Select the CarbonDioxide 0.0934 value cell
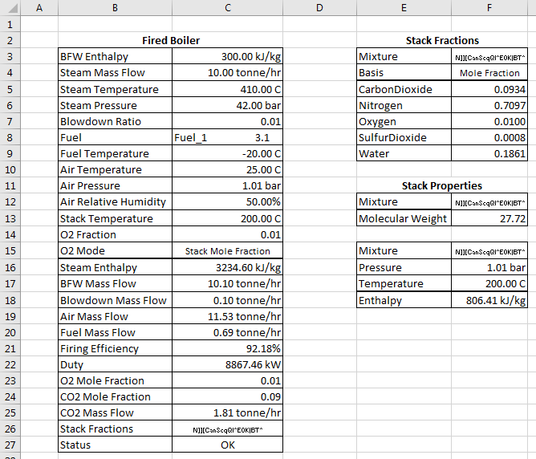This screenshot has height=459, width=536. pos(489,89)
